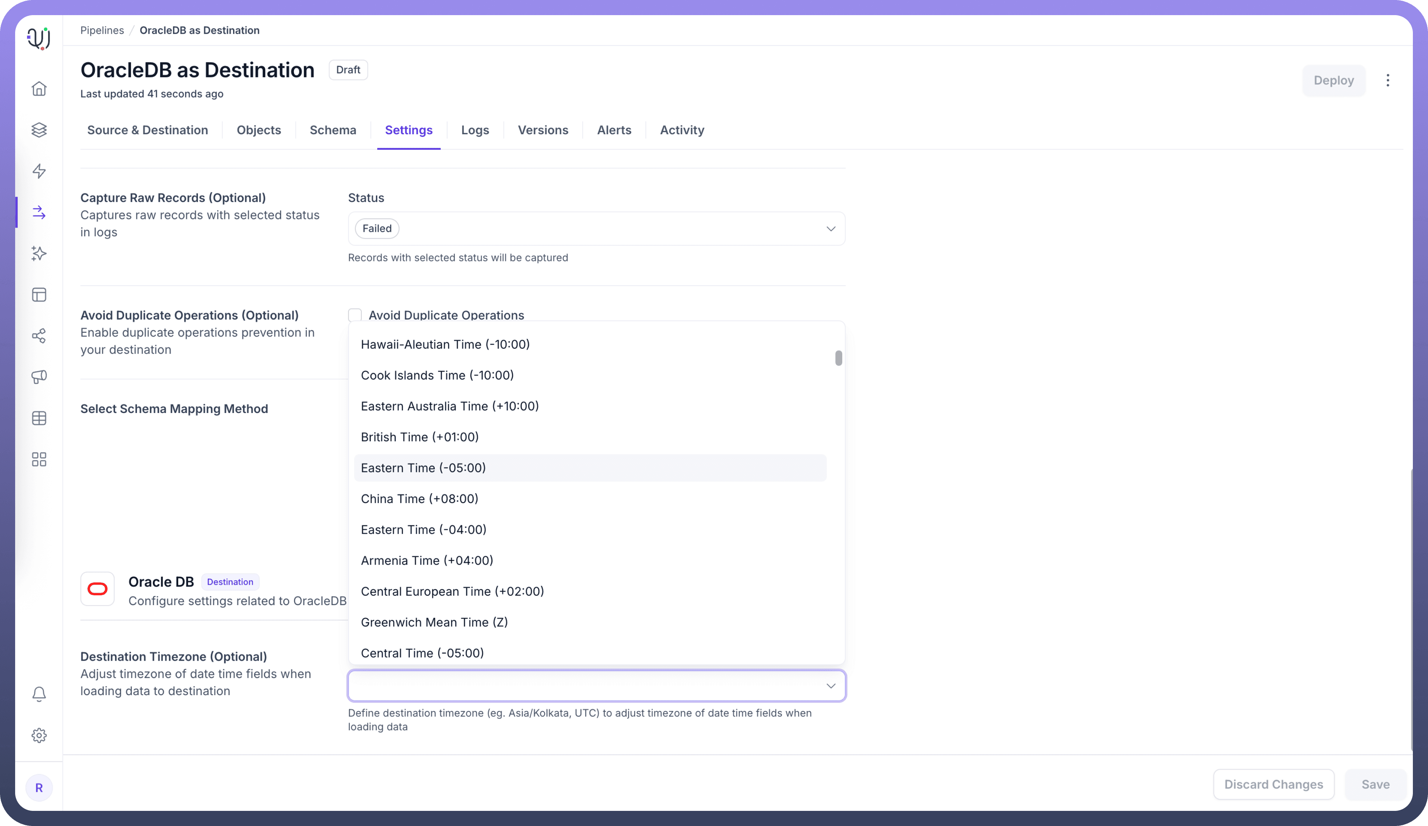Image resolution: width=1428 pixels, height=826 pixels.
Task: Open the stacked layers sidebar icon
Action: (39, 130)
